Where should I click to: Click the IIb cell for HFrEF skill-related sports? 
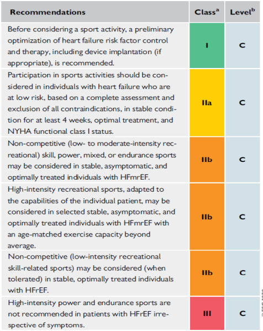tap(207, 273)
